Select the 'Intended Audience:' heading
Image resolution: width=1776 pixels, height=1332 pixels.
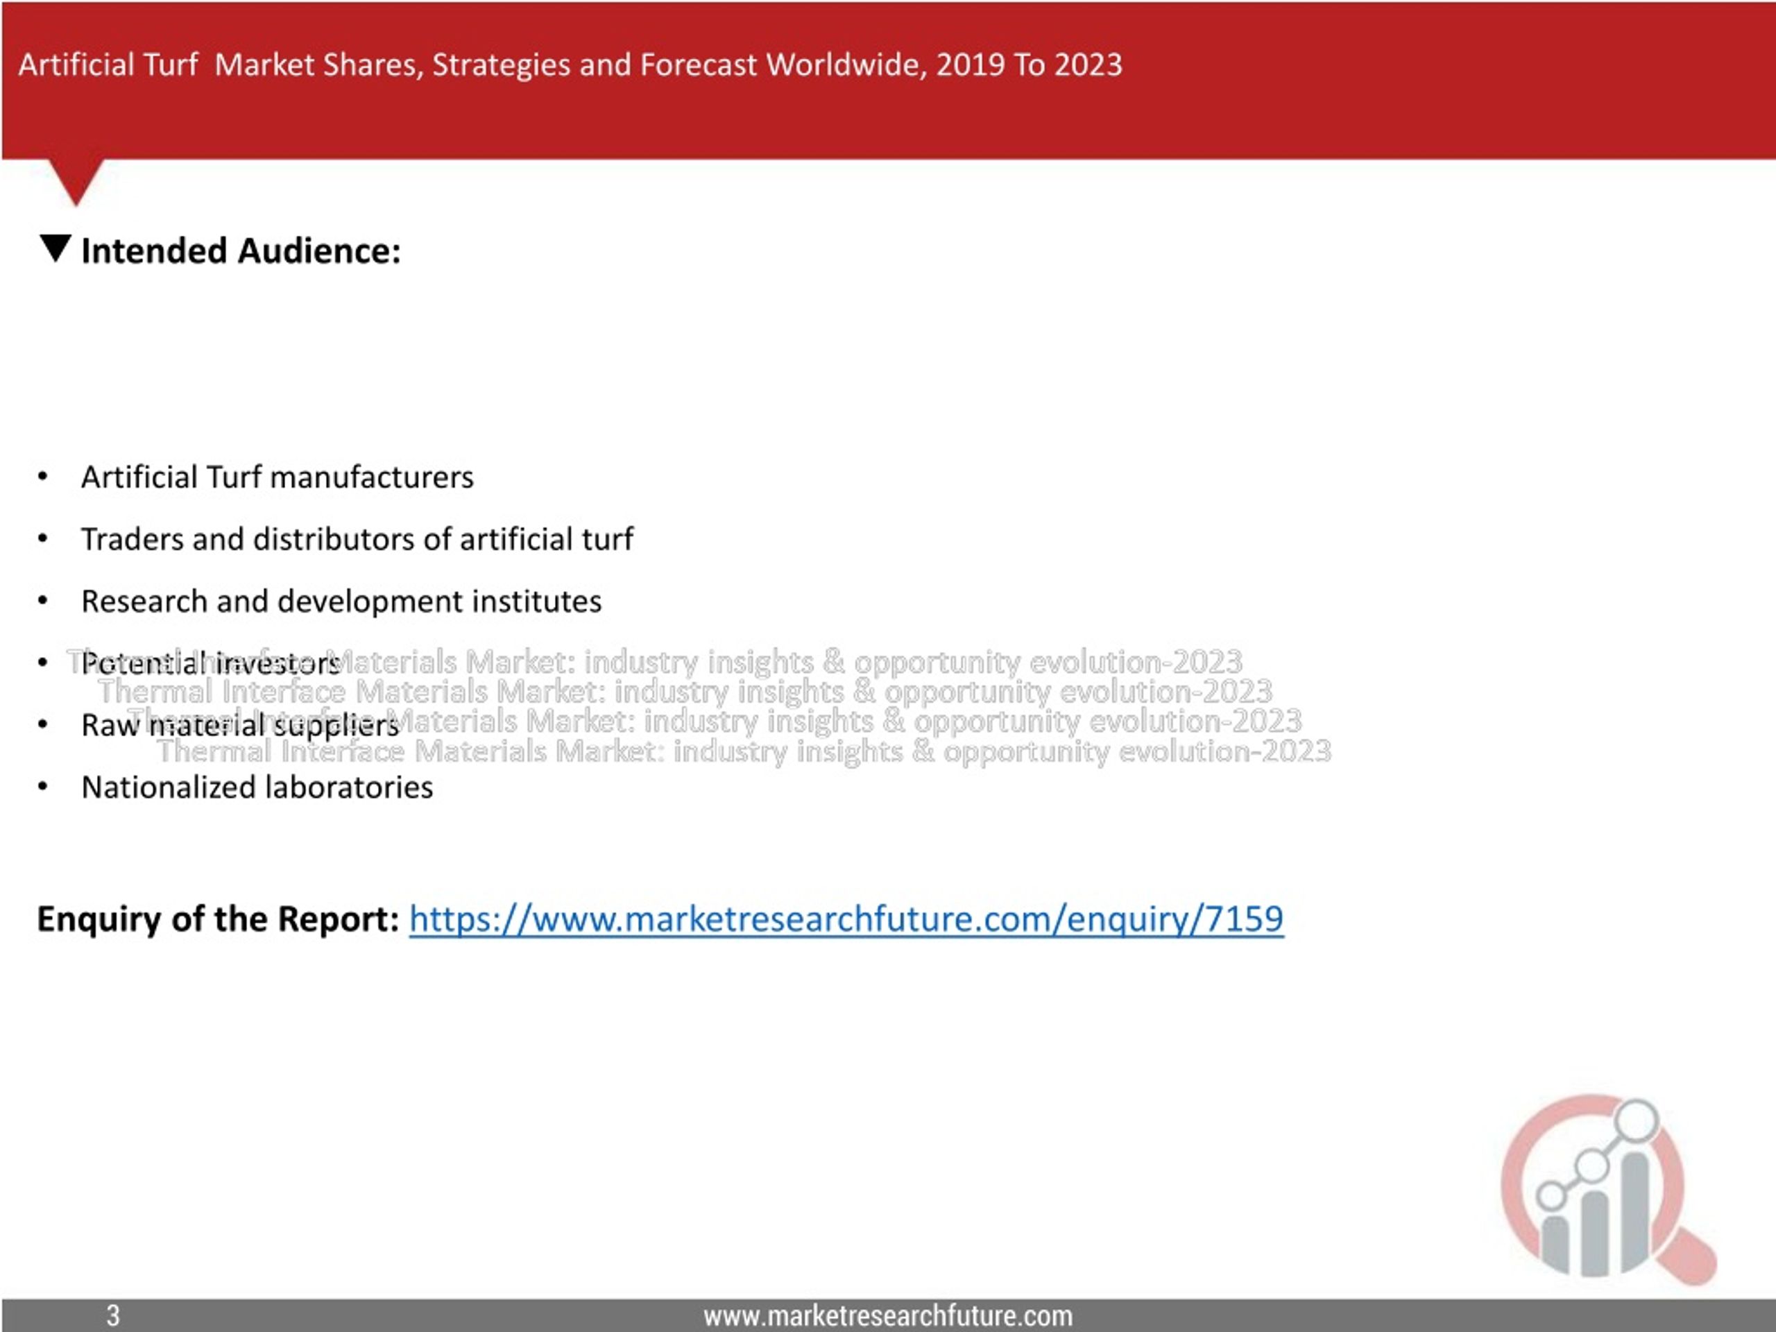[x=241, y=250]
